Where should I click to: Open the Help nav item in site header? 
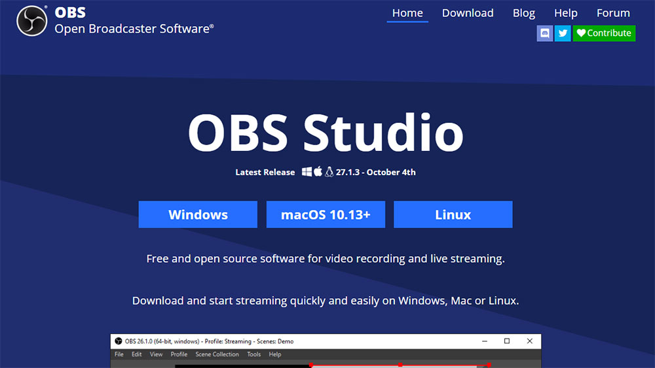[566, 13]
